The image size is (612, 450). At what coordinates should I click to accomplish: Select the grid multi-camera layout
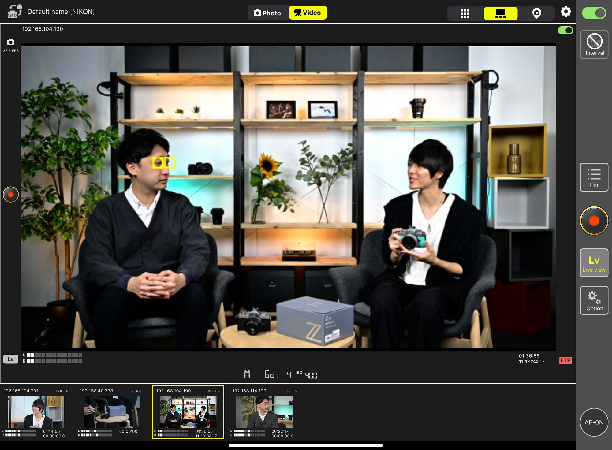pos(465,13)
